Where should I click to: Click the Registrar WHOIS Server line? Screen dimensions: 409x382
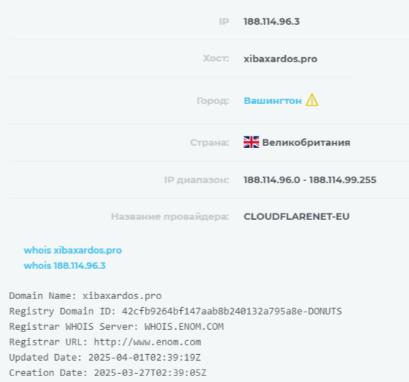[x=117, y=327]
